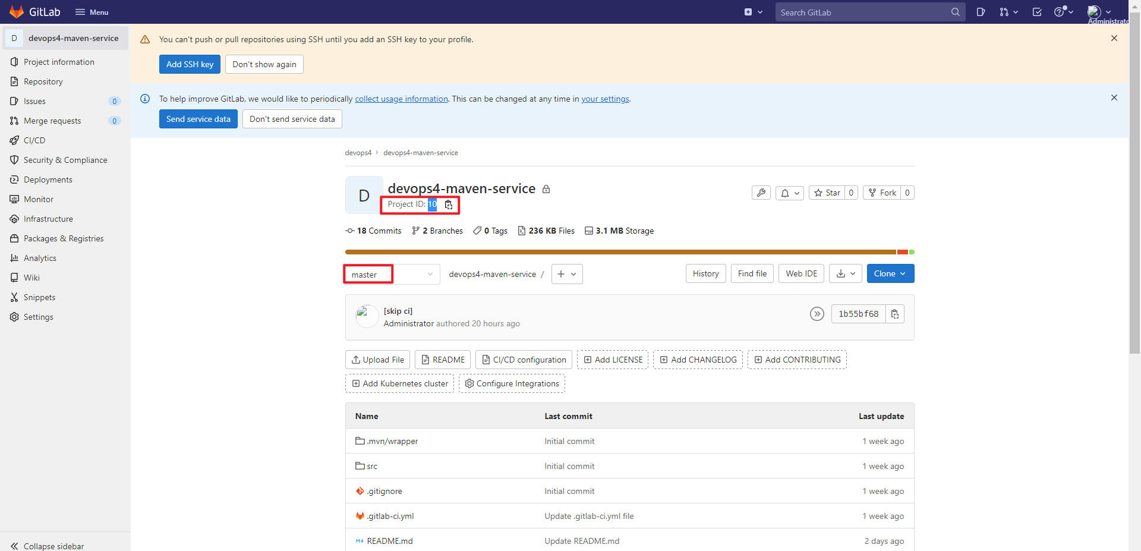This screenshot has height=551, width=1141.
Task: Click Add SSH key button
Action: (x=190, y=64)
